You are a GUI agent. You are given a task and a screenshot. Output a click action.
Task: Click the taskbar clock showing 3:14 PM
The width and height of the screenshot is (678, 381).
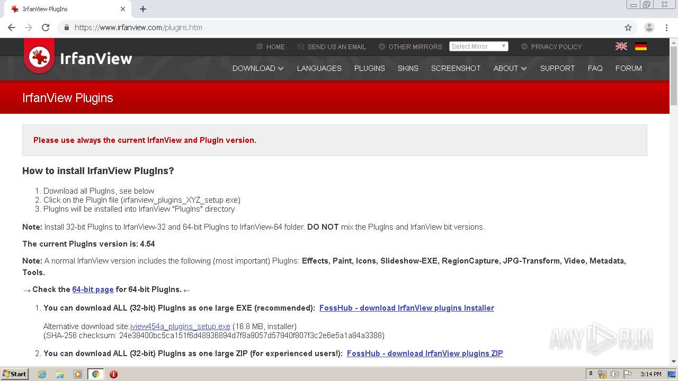click(650, 374)
